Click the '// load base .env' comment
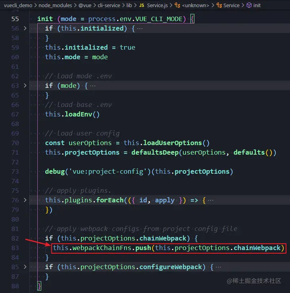This screenshot has height=293, width=290. [78, 105]
